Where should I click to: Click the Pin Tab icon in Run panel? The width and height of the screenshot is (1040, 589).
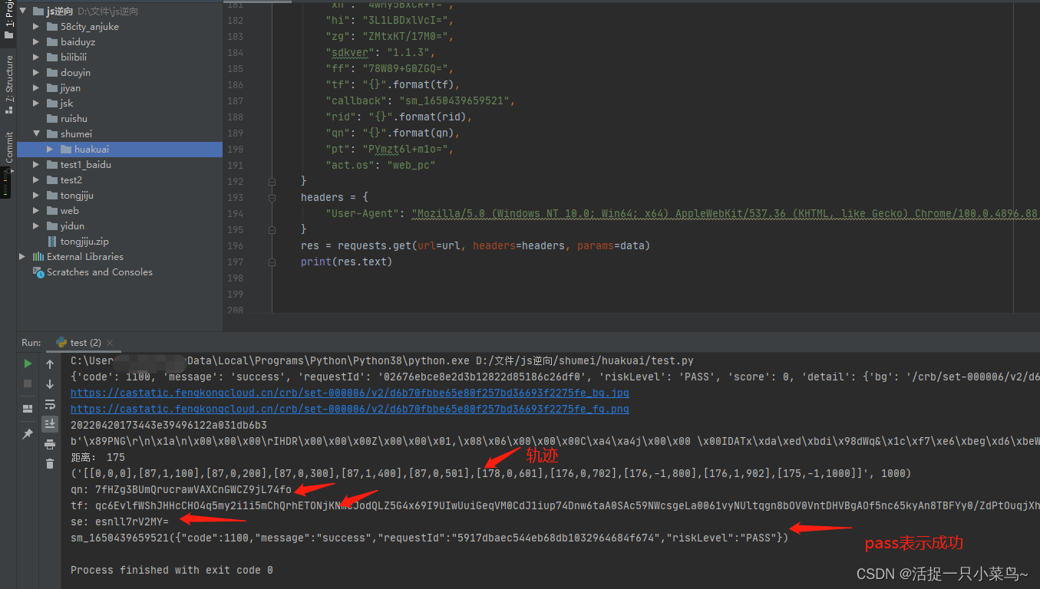pyautogui.click(x=28, y=434)
